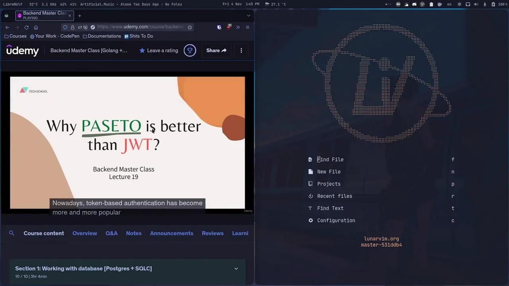Toggle reader mode in the address bar
This screenshot has height=286, width=509.
tap(93, 27)
